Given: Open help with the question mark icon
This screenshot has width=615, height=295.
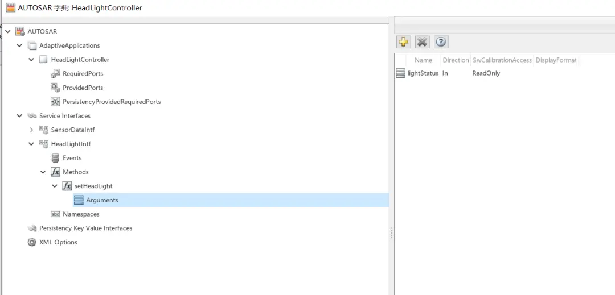Looking at the screenshot, I should coord(441,42).
